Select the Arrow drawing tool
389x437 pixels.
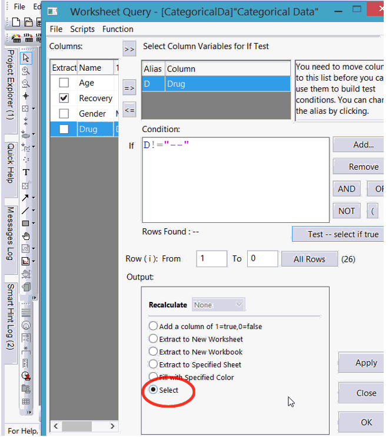pos(25,198)
